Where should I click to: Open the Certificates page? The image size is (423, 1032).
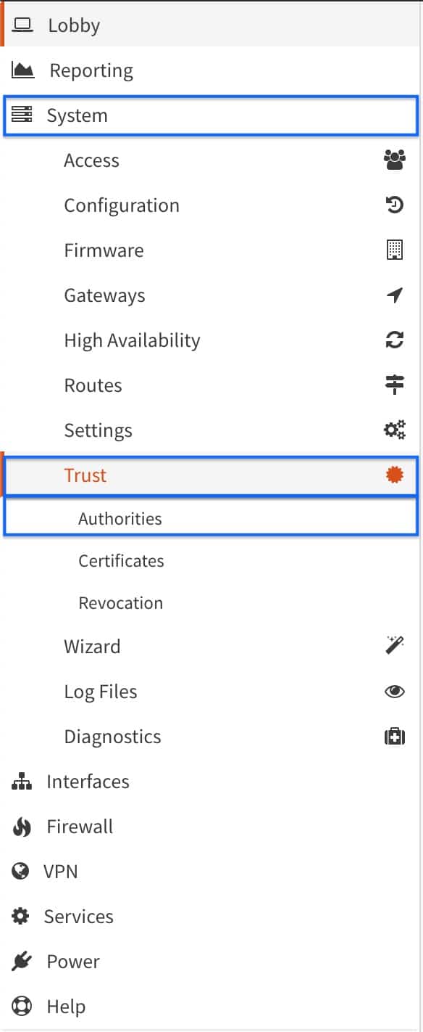[x=122, y=561]
